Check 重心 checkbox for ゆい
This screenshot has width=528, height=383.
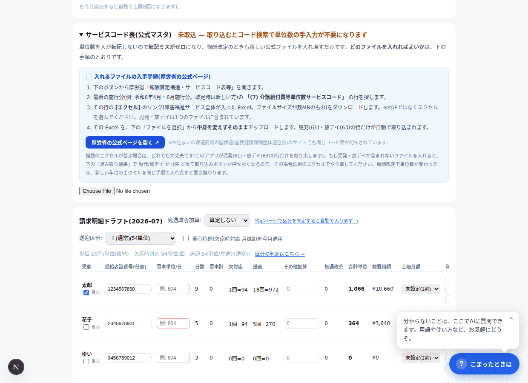click(86, 361)
